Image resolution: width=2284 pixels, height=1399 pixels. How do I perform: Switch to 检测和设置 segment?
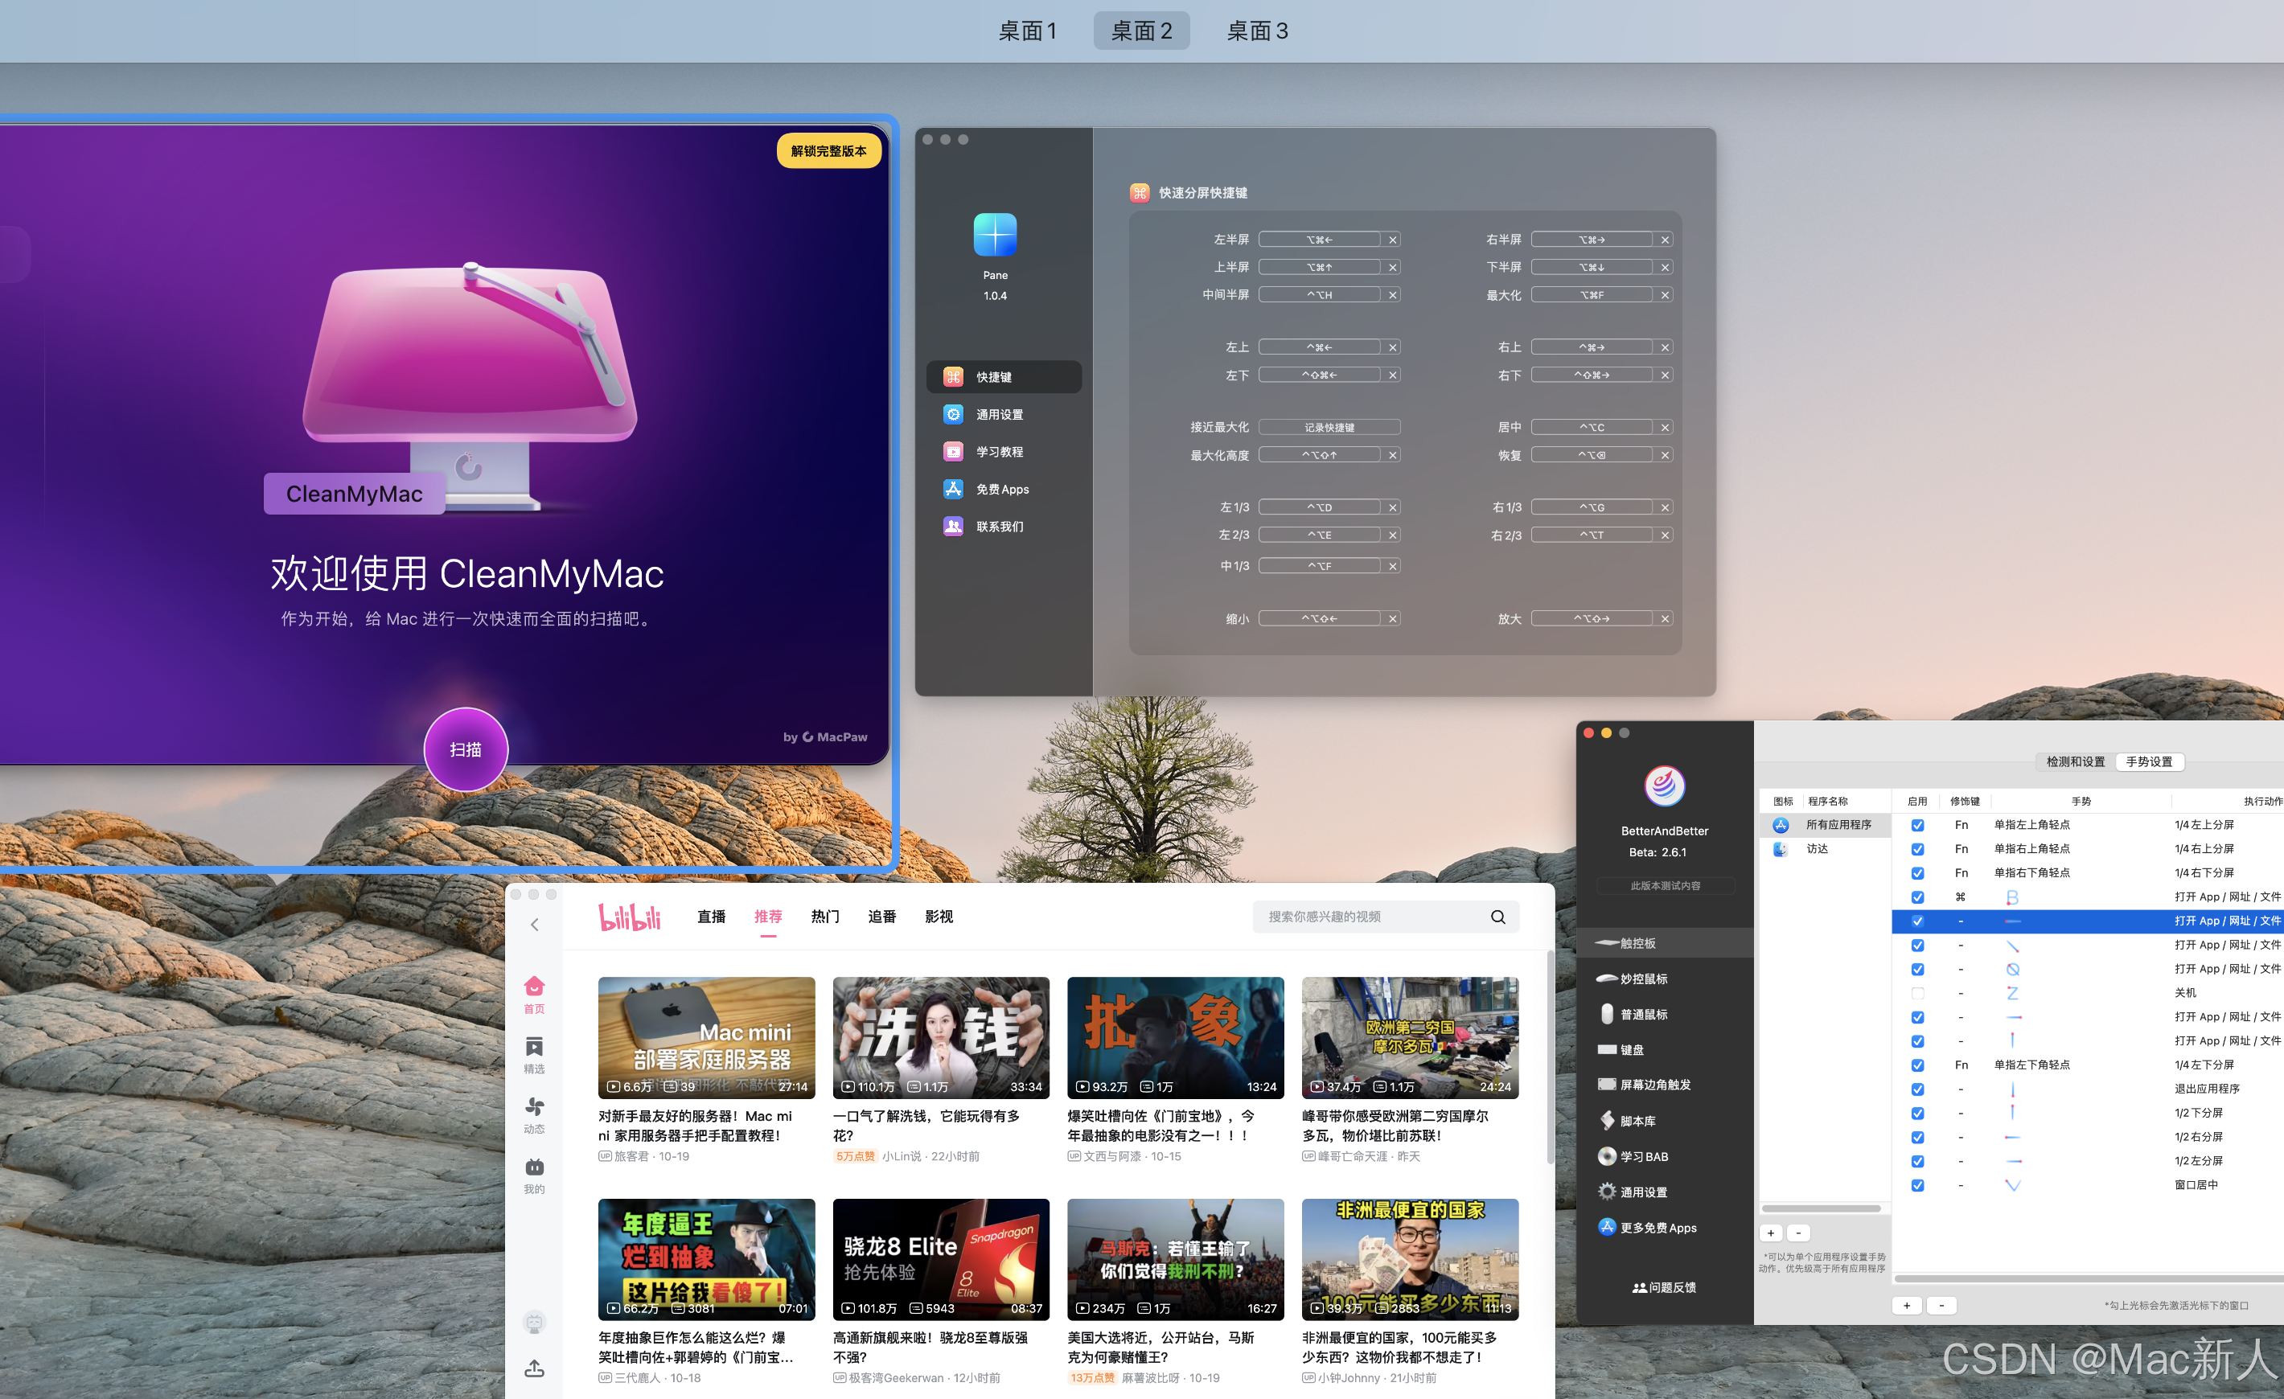(x=2075, y=762)
